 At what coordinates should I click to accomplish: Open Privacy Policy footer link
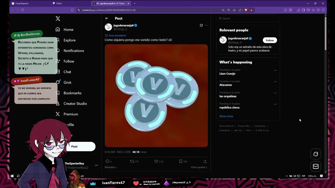(x=244, y=126)
